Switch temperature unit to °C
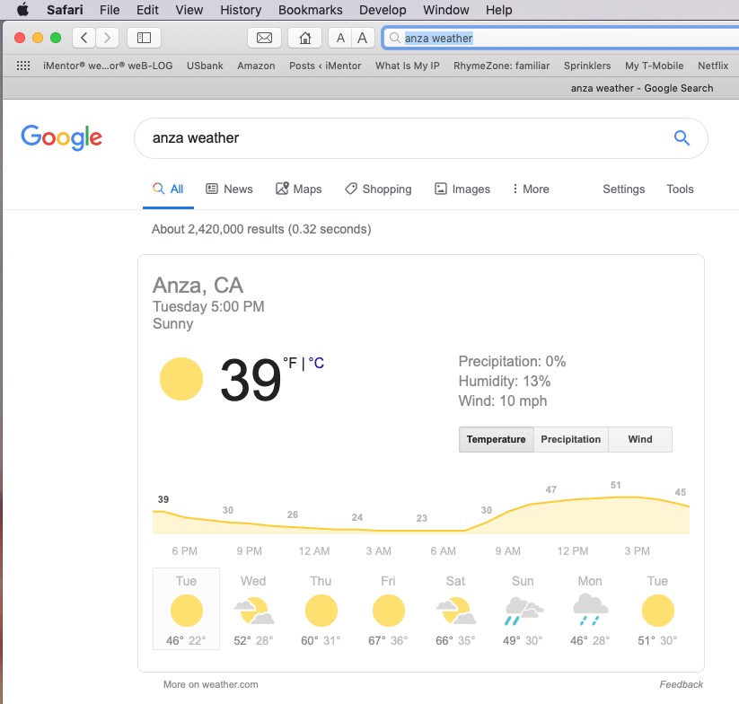Image resolution: width=739 pixels, height=704 pixels. pyautogui.click(x=316, y=363)
